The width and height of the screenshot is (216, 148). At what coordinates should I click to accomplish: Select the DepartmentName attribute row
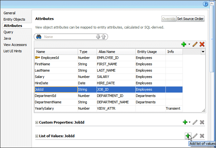[x=109, y=102]
